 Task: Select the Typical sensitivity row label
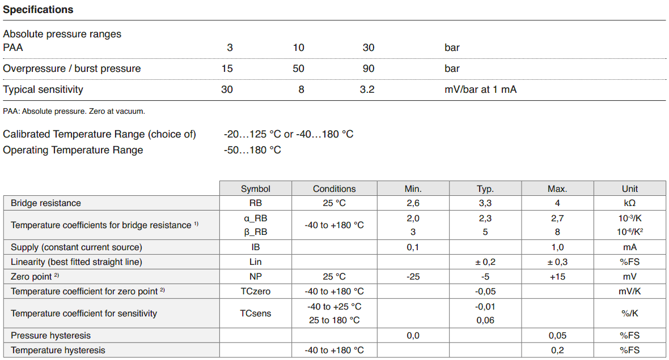click(43, 89)
